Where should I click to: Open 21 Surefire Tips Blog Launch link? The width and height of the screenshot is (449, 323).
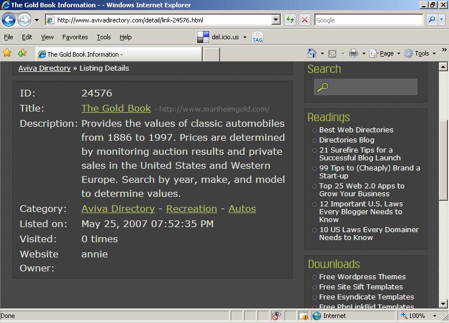click(x=360, y=154)
